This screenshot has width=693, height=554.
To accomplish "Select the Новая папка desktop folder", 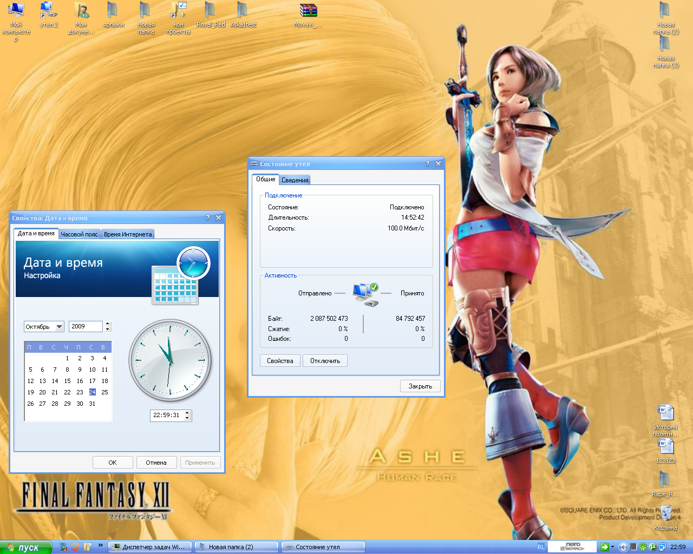I will pos(145,11).
